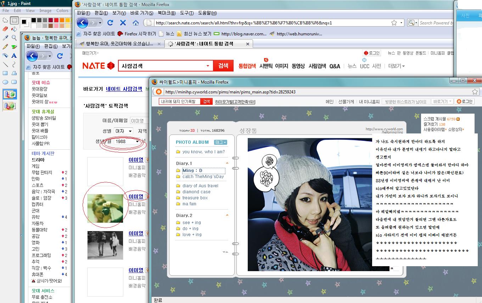This screenshot has width=482, height=303.
Task: Select the Fill With Color bucket tool
Action: coord(14,29)
